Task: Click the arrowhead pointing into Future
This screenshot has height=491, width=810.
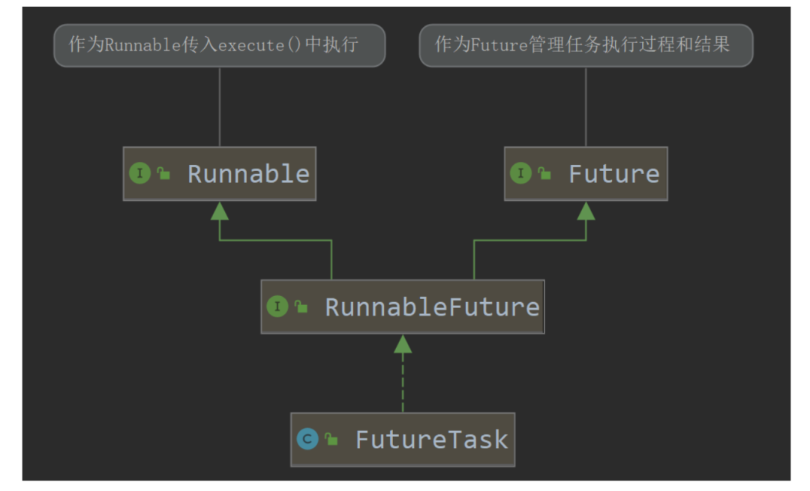Action: [586, 211]
